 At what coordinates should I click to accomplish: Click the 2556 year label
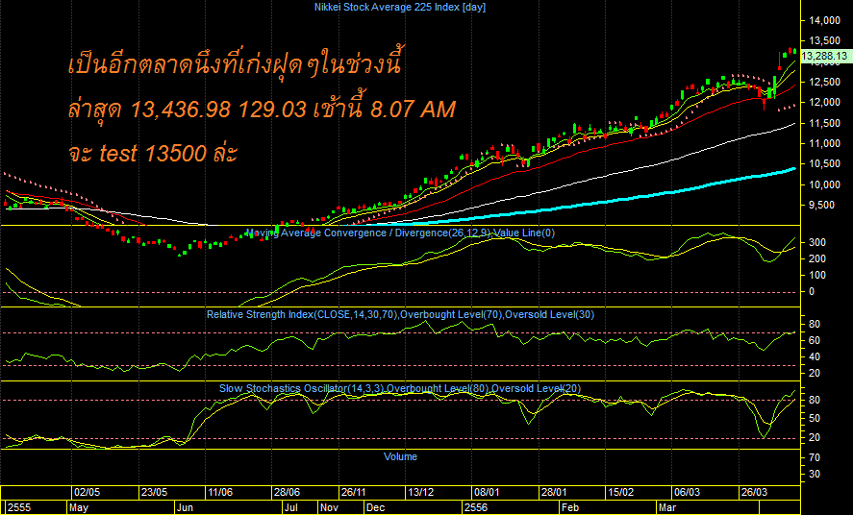[476, 508]
